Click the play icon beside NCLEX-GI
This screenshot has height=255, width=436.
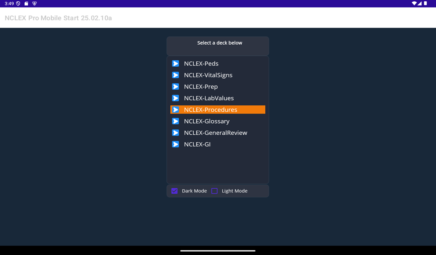tap(175, 144)
